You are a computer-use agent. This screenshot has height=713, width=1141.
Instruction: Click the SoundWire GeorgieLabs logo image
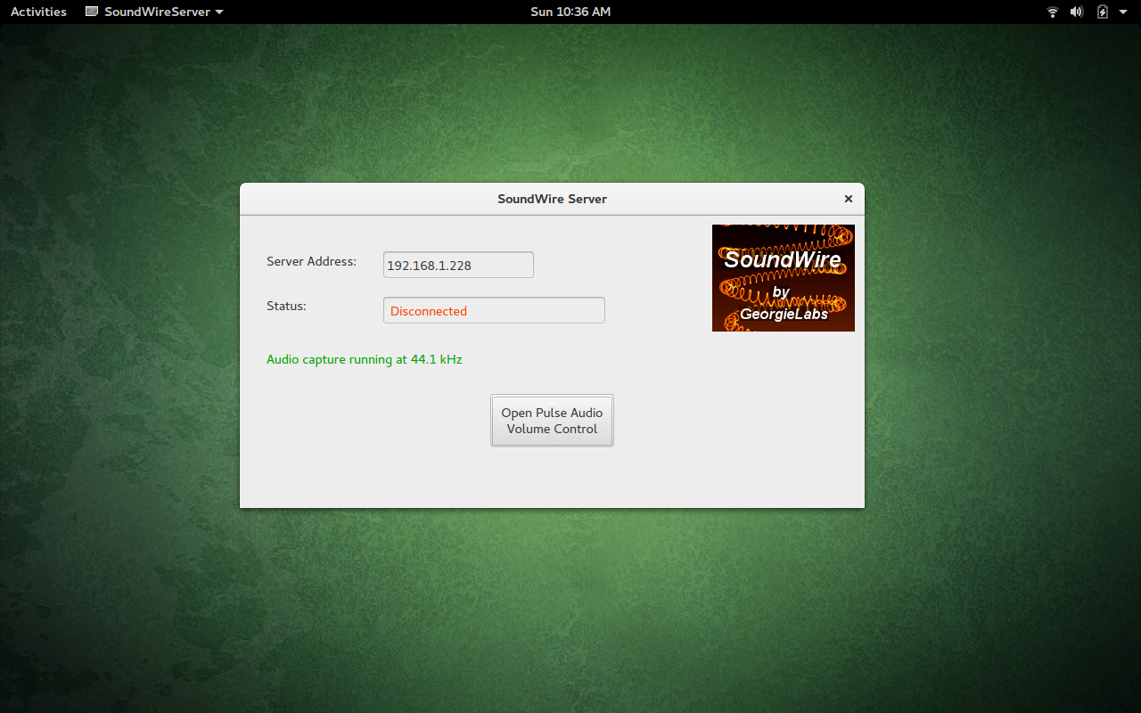784,278
